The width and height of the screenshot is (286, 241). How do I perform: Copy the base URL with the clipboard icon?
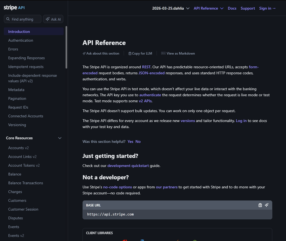[x=260, y=205]
